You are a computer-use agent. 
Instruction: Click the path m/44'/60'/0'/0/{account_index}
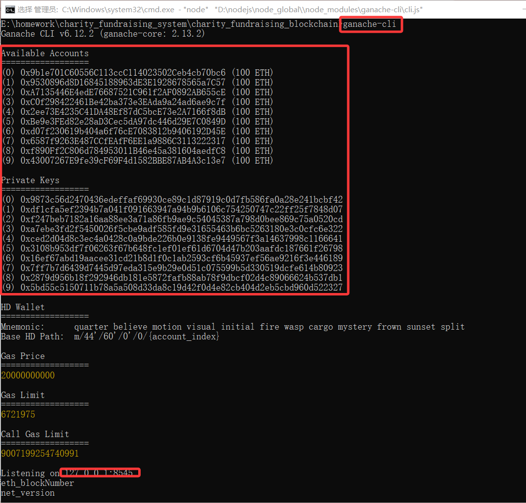pos(147,336)
